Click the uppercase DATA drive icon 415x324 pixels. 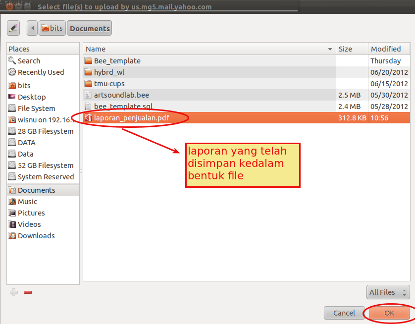coord(12,142)
